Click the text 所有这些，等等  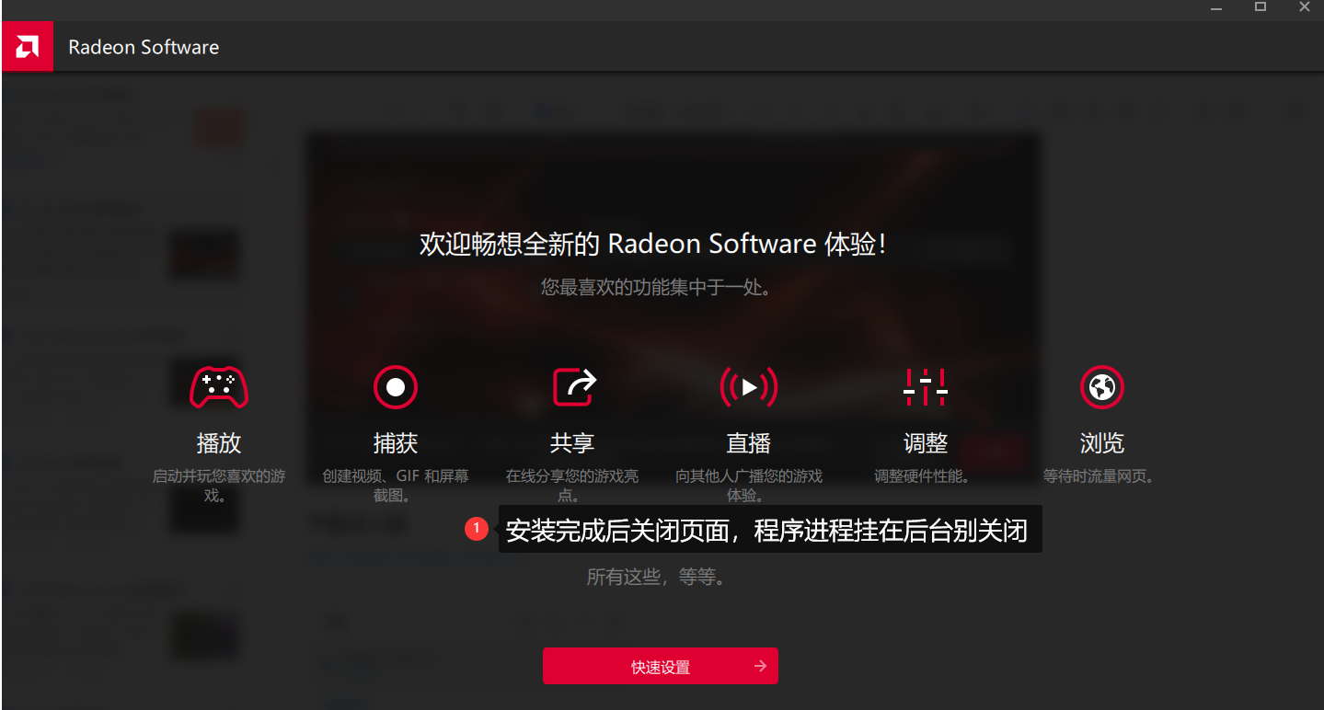click(657, 578)
